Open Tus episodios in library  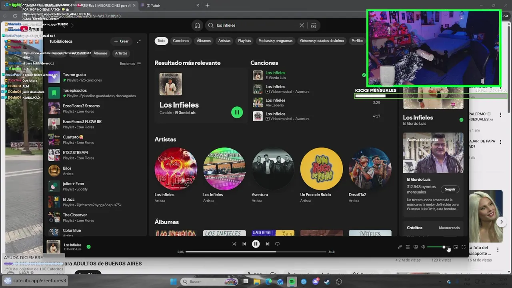pos(95,93)
